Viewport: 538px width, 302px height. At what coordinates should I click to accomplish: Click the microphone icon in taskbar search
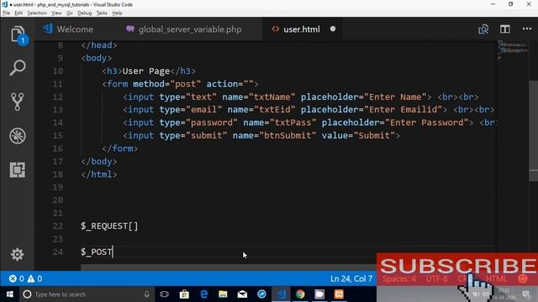click(146, 294)
